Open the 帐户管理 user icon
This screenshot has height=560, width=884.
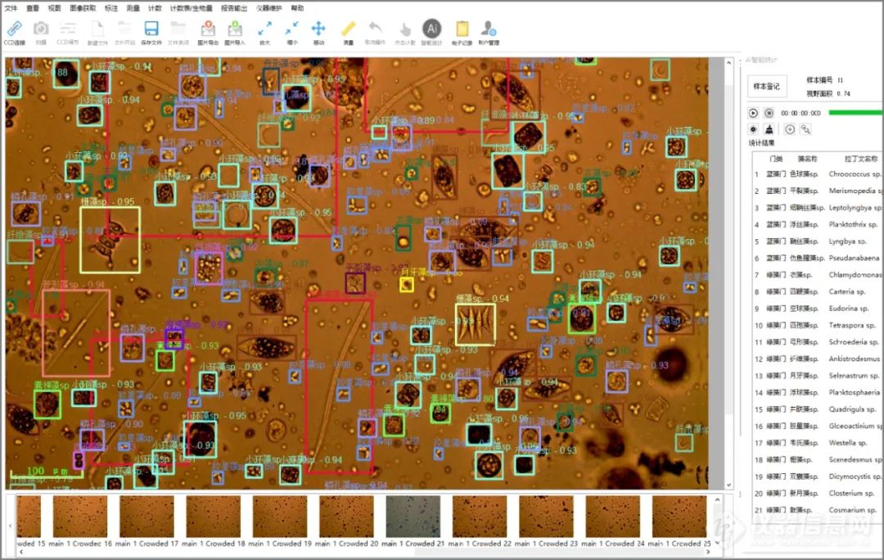pos(488,28)
